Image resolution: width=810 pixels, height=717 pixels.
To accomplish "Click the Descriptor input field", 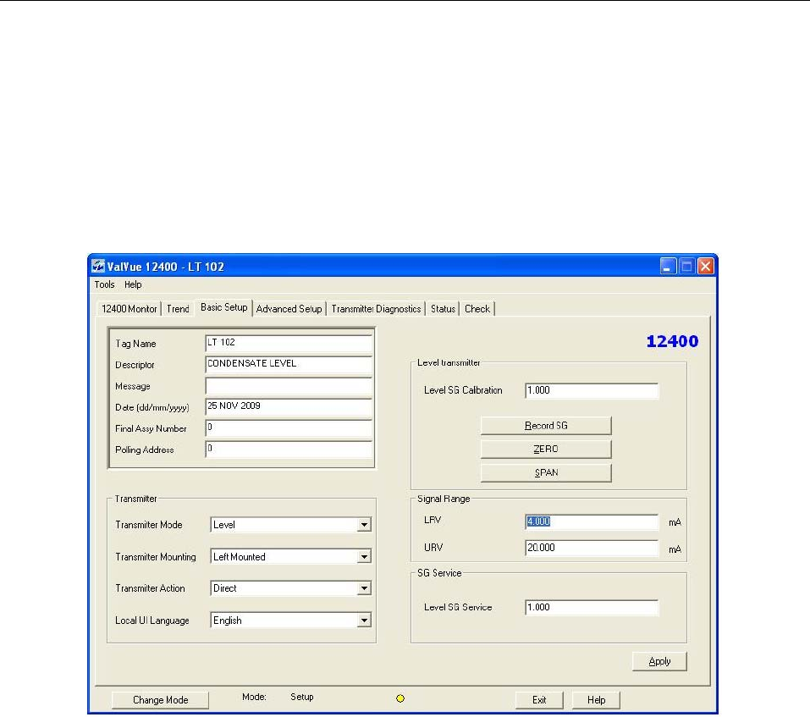I will click(289, 364).
